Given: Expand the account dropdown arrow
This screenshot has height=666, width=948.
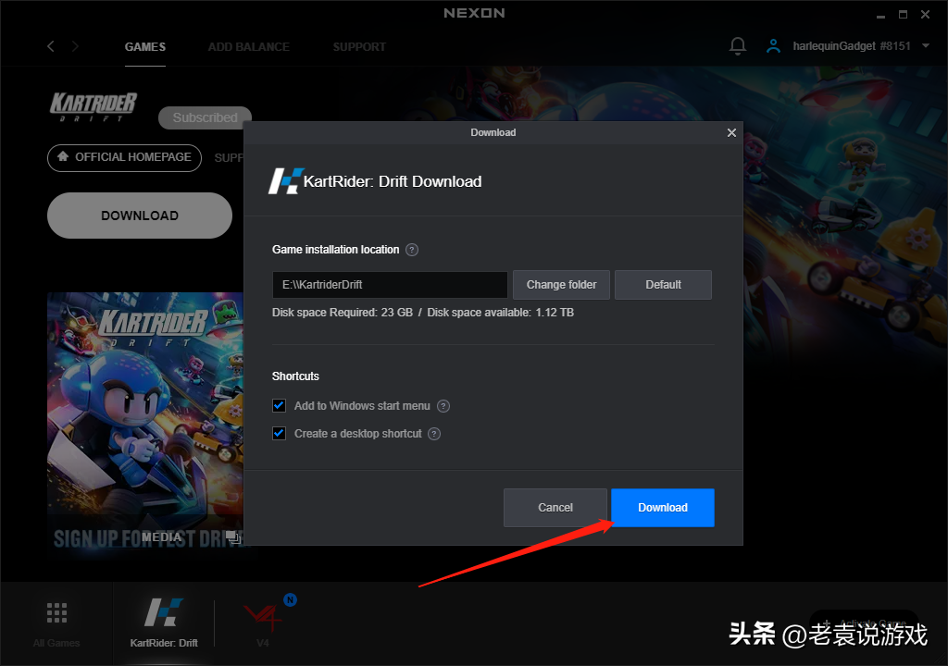Looking at the screenshot, I should [x=925, y=46].
